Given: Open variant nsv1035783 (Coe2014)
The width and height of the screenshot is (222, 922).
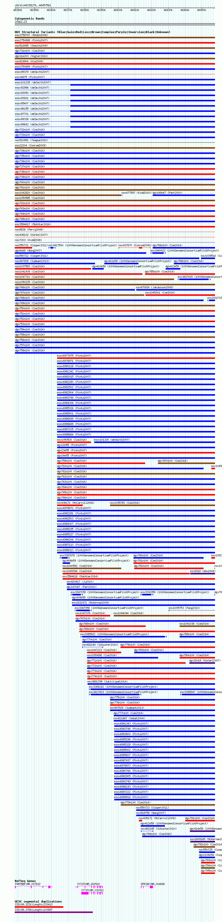Looking at the screenshot, I should click(x=162, y=505).
